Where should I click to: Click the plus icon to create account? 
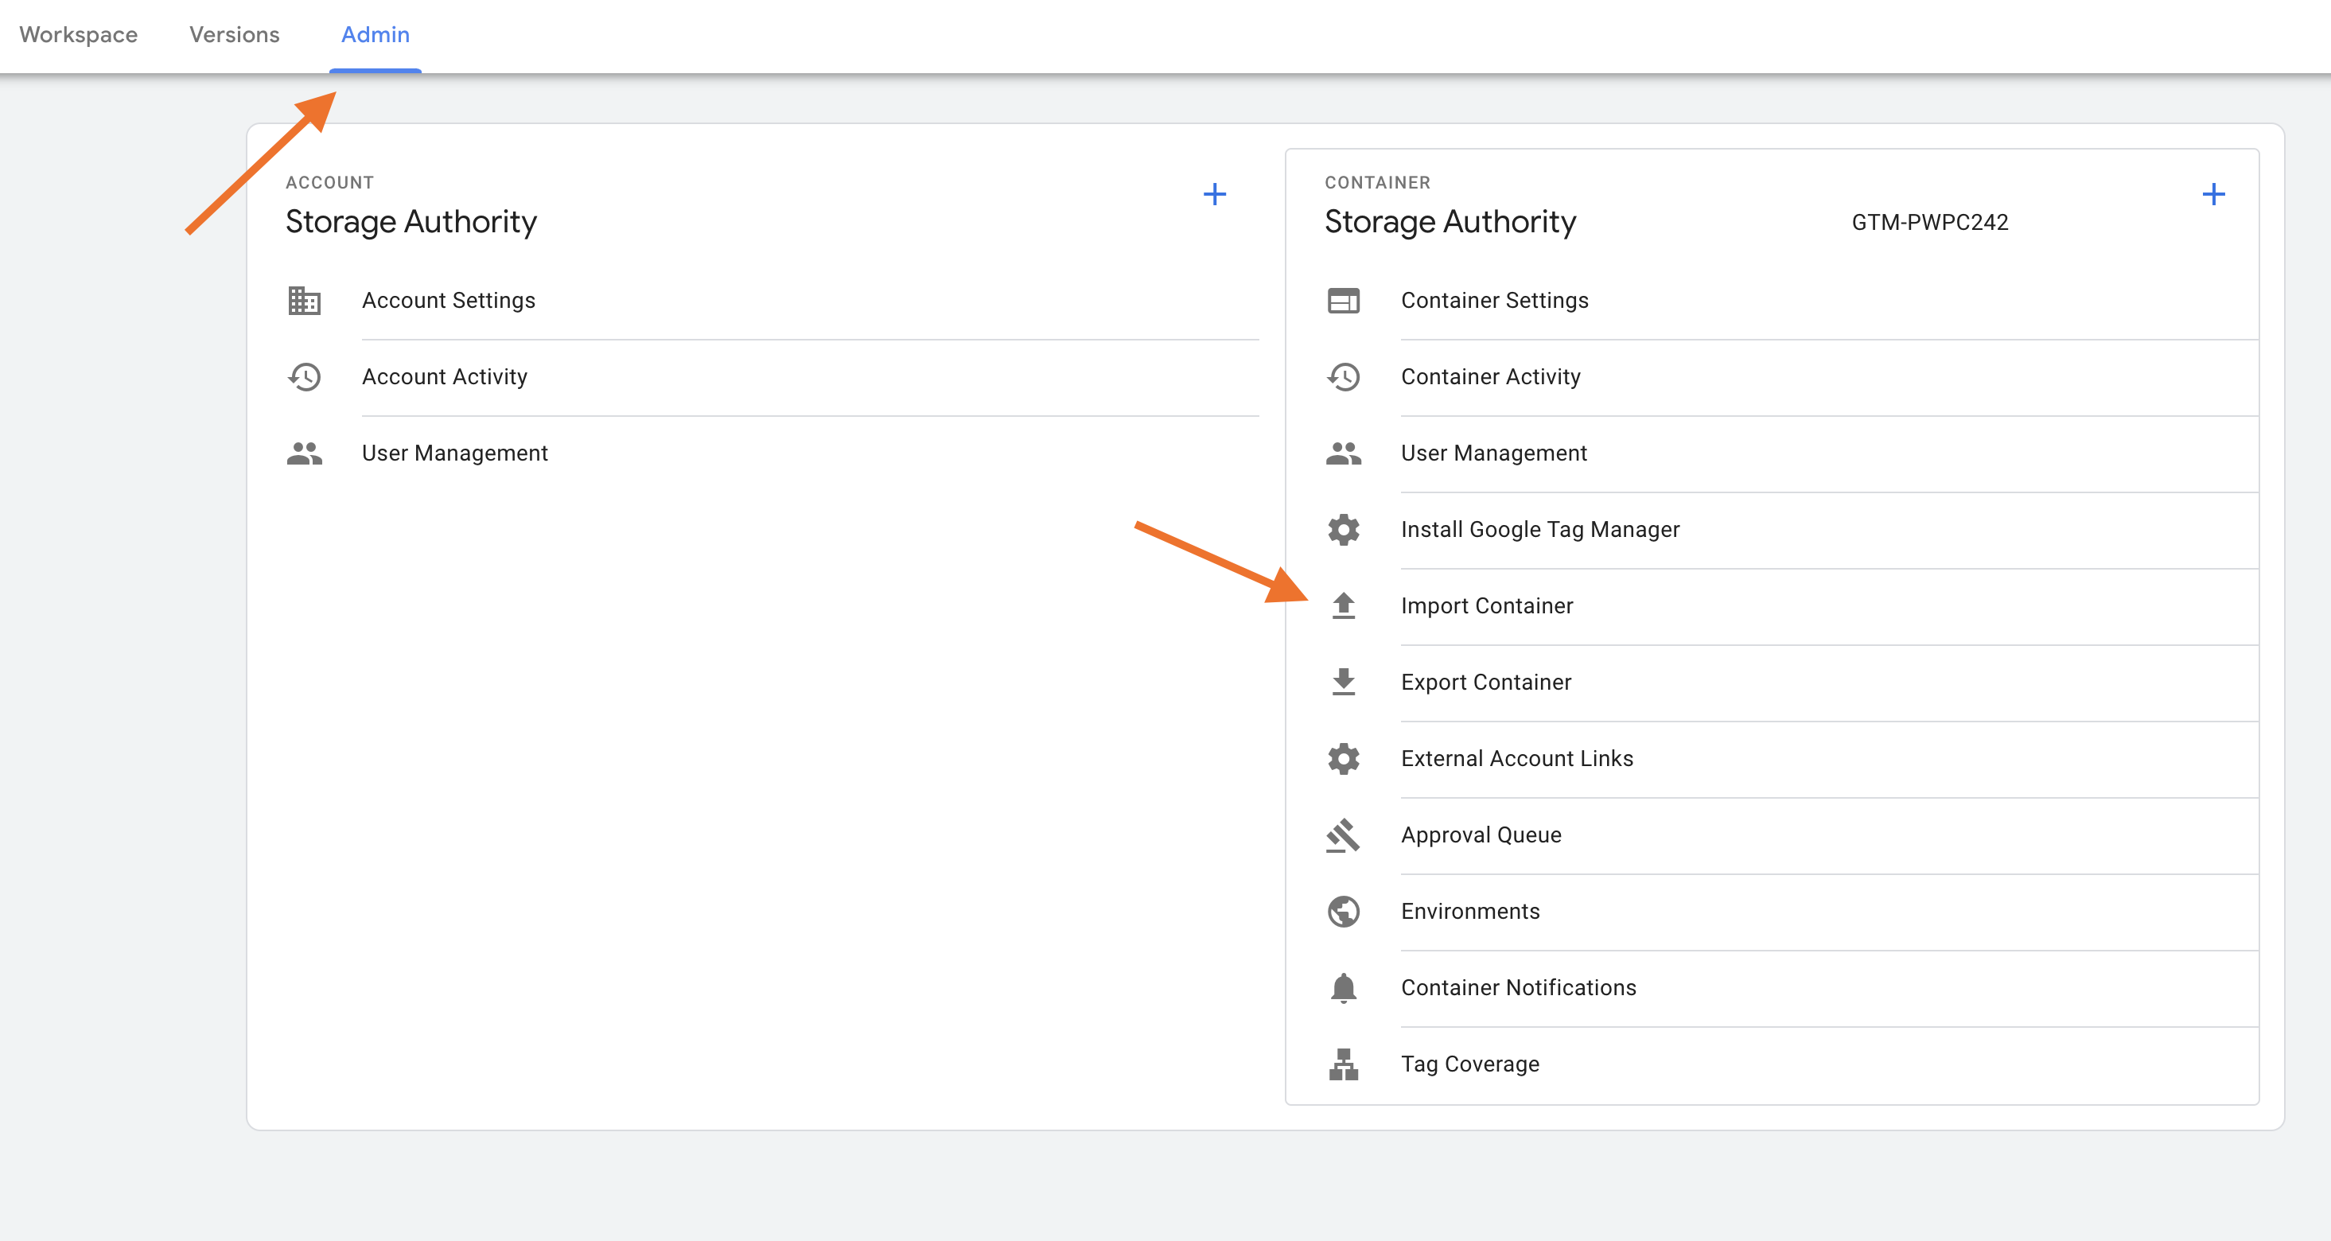1214,194
